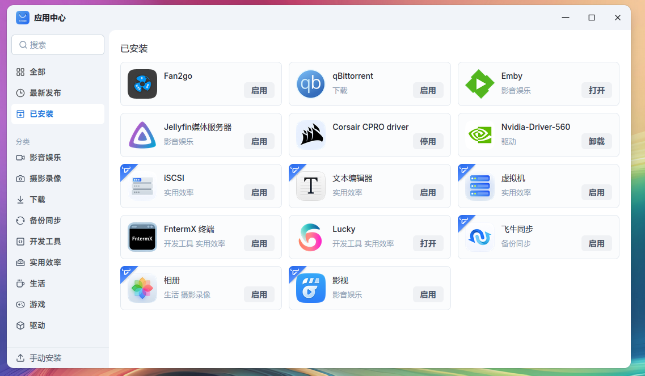Select the 飞牛同步 app icon
This screenshot has height=376, width=645.
click(479, 236)
